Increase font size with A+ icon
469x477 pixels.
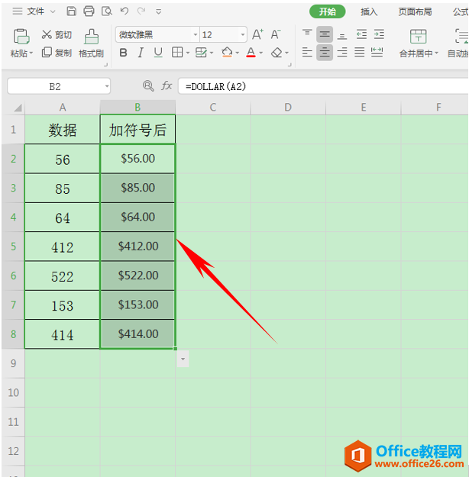257,34
